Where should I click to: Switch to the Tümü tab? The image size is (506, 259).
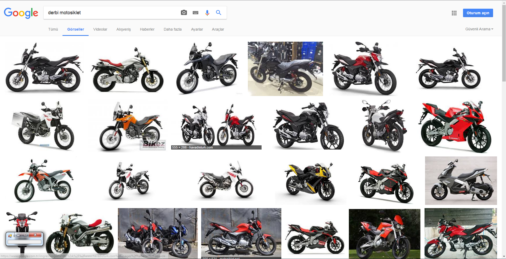53,29
